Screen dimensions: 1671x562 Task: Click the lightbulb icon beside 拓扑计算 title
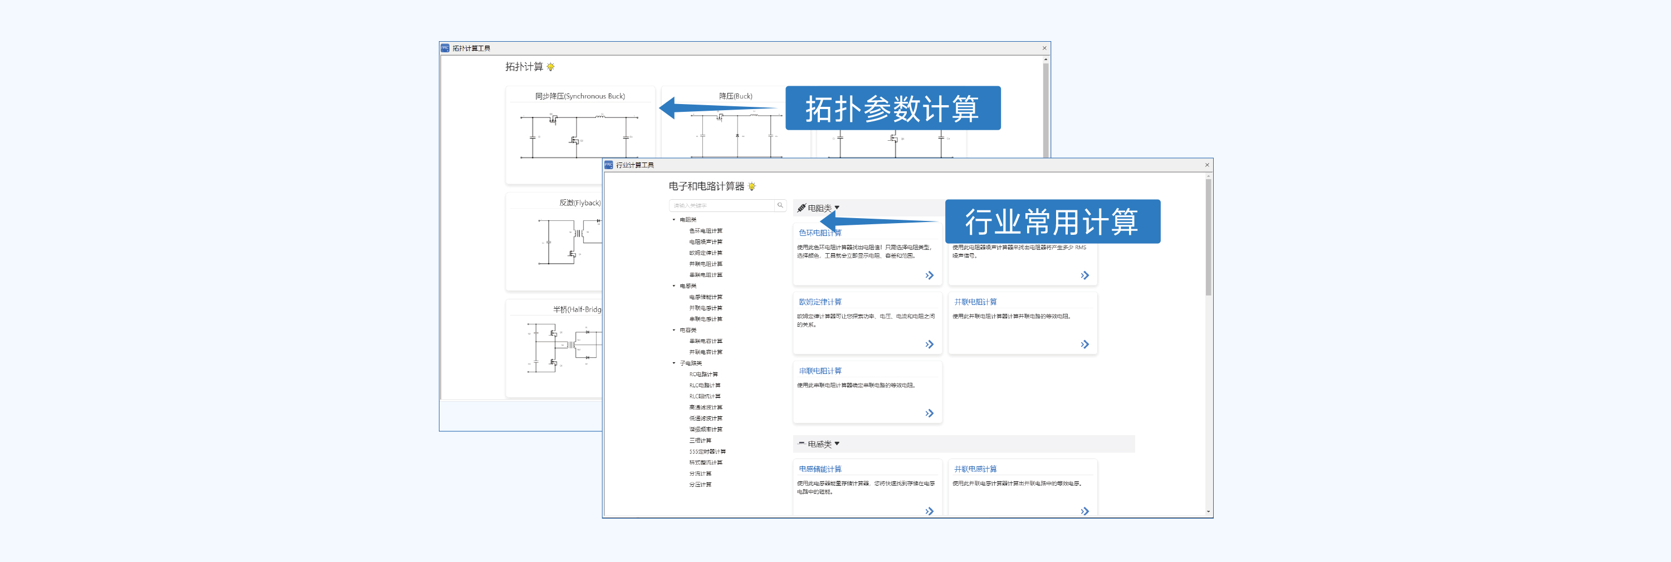tap(551, 67)
